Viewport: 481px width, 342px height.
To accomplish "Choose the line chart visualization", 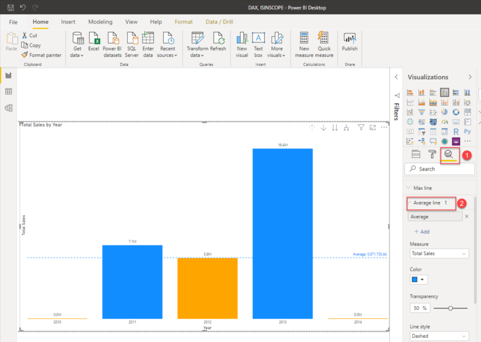I will tap(410, 102).
